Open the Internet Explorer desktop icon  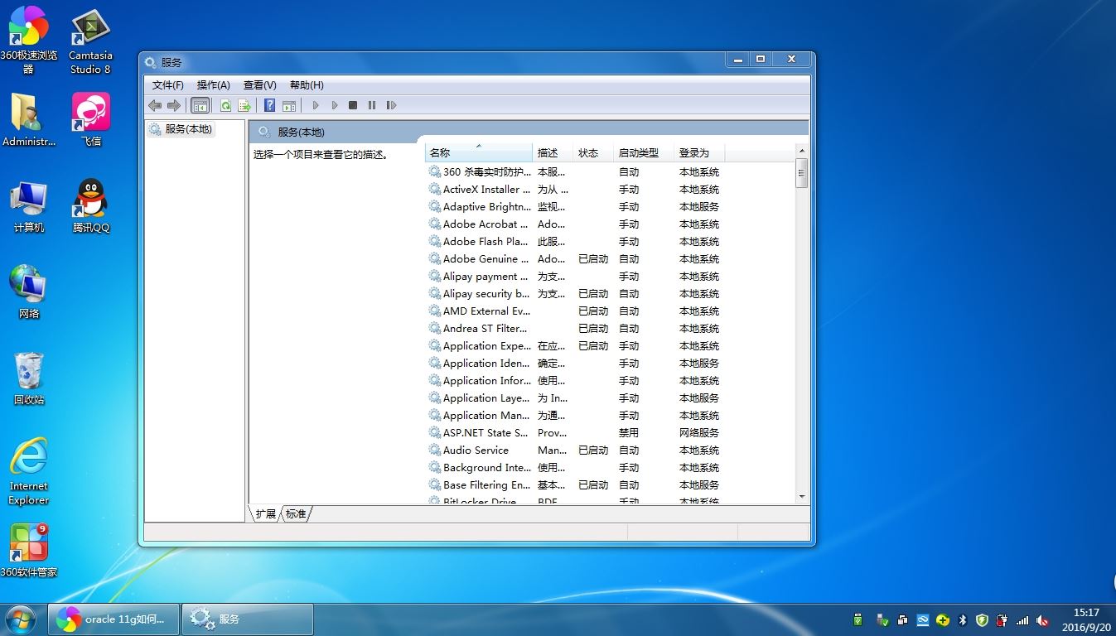point(28,471)
